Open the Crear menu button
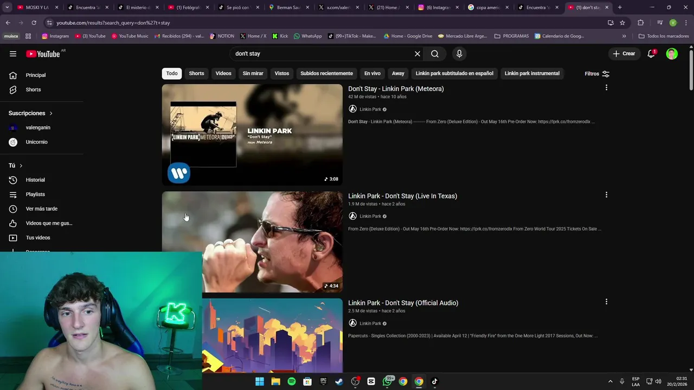This screenshot has width=694, height=390. tap(624, 54)
